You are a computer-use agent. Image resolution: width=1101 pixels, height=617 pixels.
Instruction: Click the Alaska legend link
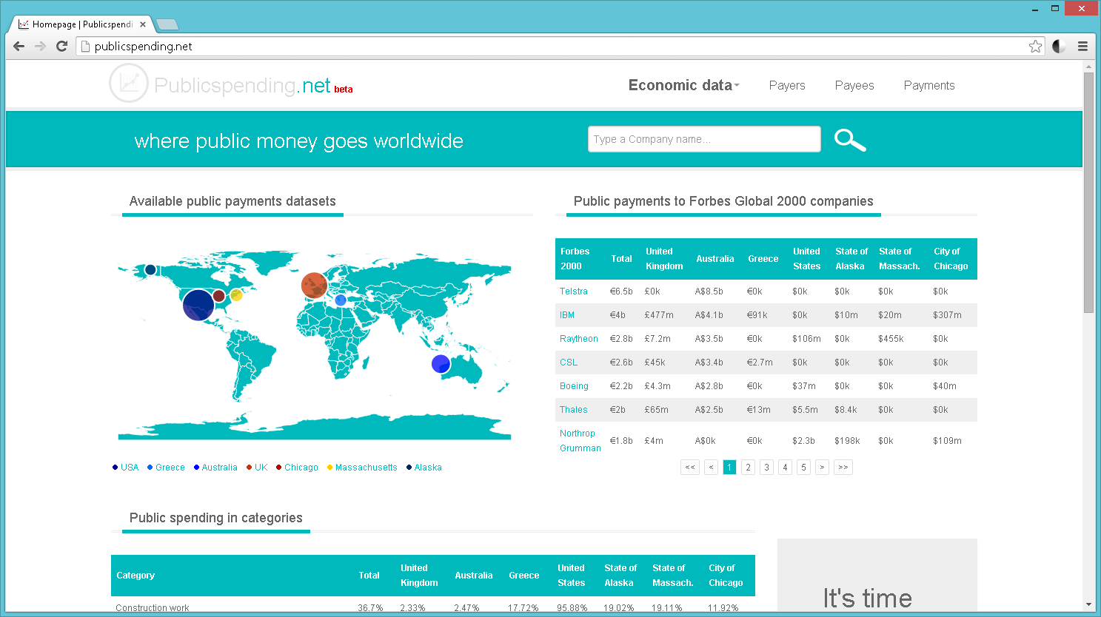(428, 468)
